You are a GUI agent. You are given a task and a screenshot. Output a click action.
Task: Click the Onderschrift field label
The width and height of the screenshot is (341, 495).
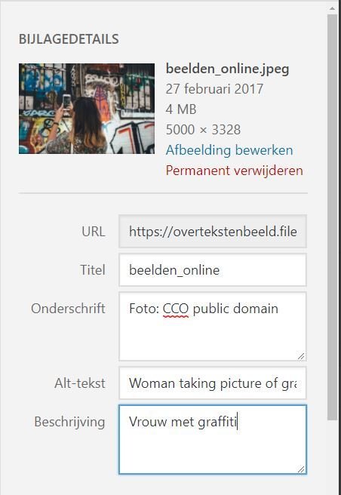click(68, 309)
